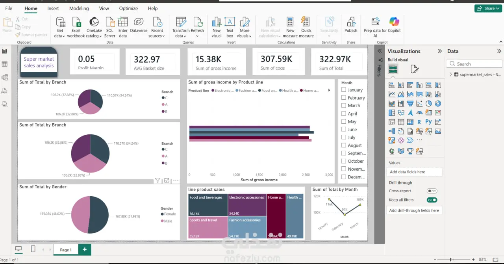Click the filter icon on Branch pie chart
504x264 pixels.
157,180
